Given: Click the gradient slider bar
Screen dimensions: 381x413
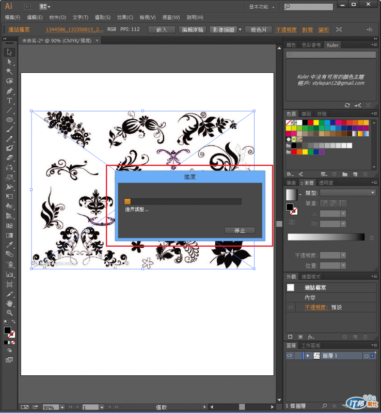Looking at the screenshot, I should pos(326,237).
